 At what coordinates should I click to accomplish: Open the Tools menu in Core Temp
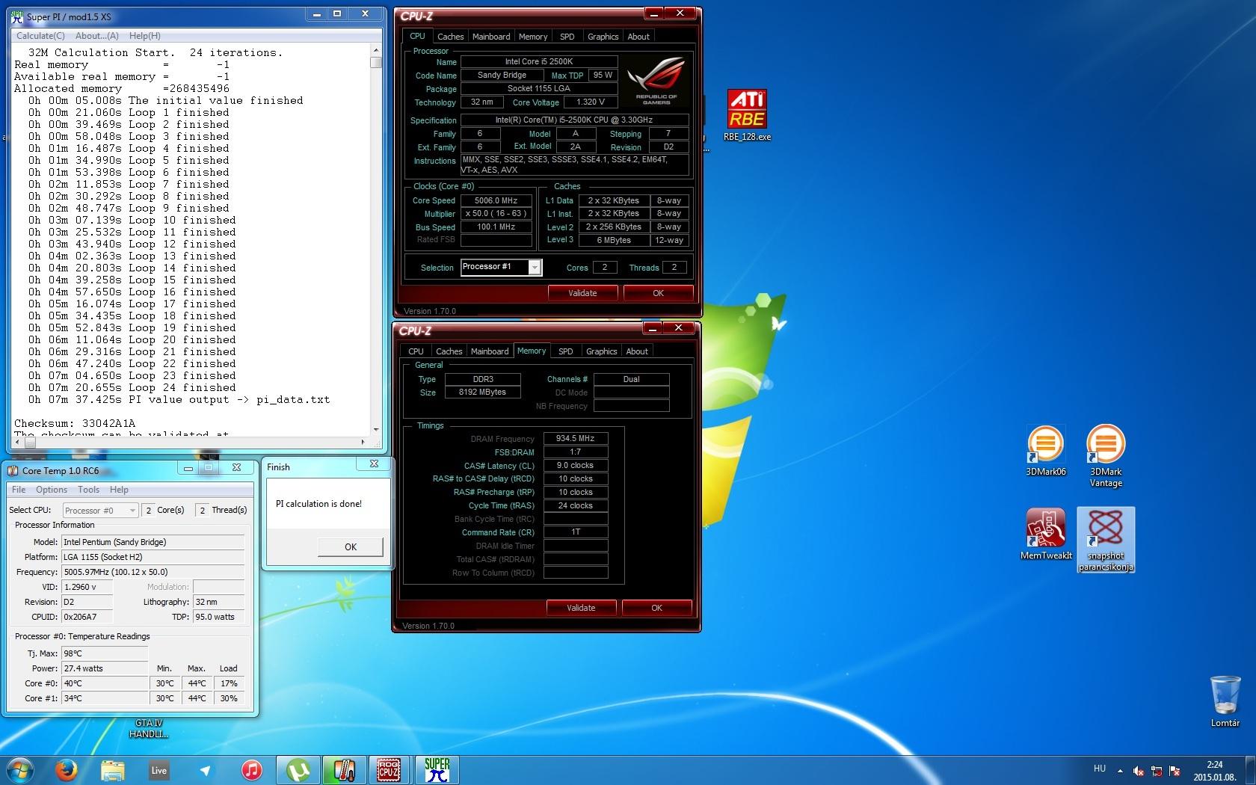tap(88, 490)
